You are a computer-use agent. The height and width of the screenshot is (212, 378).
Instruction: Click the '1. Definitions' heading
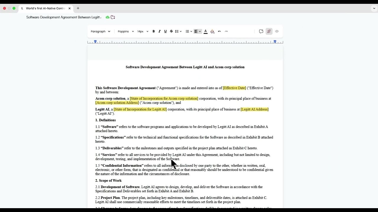(x=105, y=120)
